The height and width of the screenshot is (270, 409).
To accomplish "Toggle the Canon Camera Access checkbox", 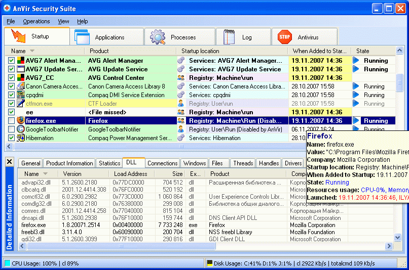I will 11,86.
